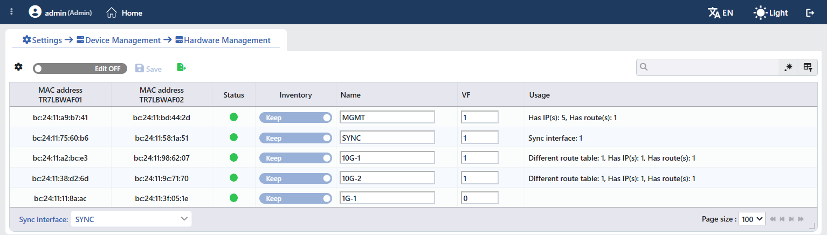Click the green status dot for MGMT

[x=233, y=117]
